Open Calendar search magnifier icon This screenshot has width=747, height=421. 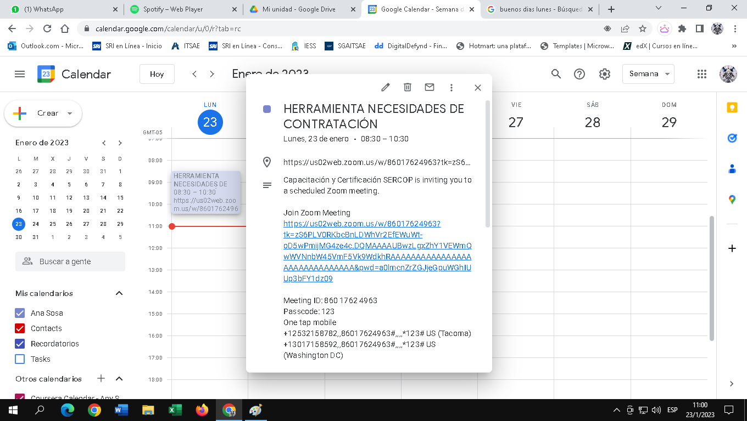tap(556, 74)
